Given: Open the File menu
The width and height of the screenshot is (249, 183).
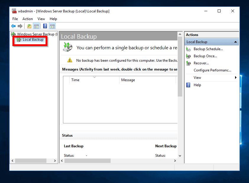Looking at the screenshot, I should point(15,19).
